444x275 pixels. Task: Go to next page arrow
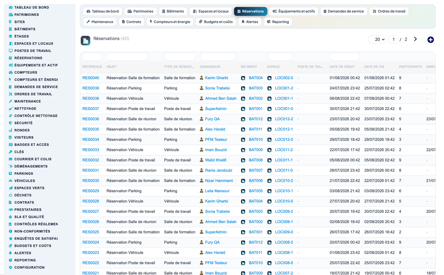click(415, 39)
